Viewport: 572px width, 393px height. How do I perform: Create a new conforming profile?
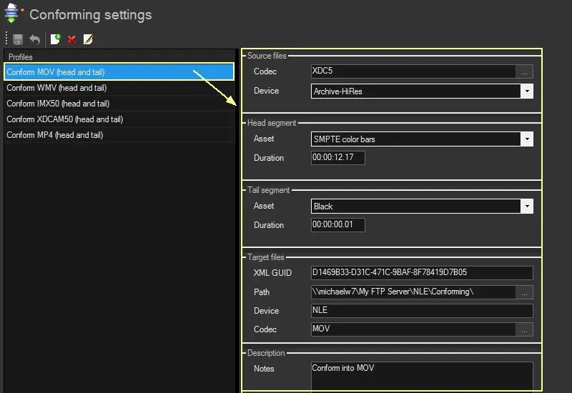55,39
